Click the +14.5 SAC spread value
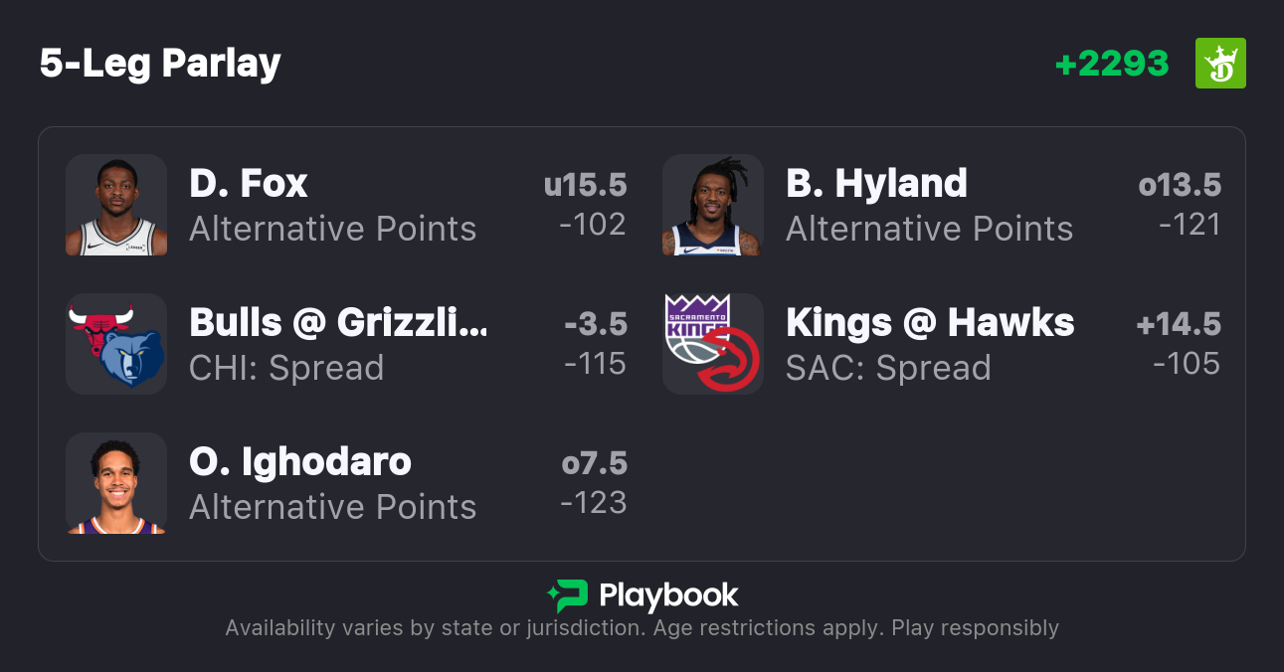Screen dimensions: 1284x672 pyautogui.click(x=1179, y=324)
